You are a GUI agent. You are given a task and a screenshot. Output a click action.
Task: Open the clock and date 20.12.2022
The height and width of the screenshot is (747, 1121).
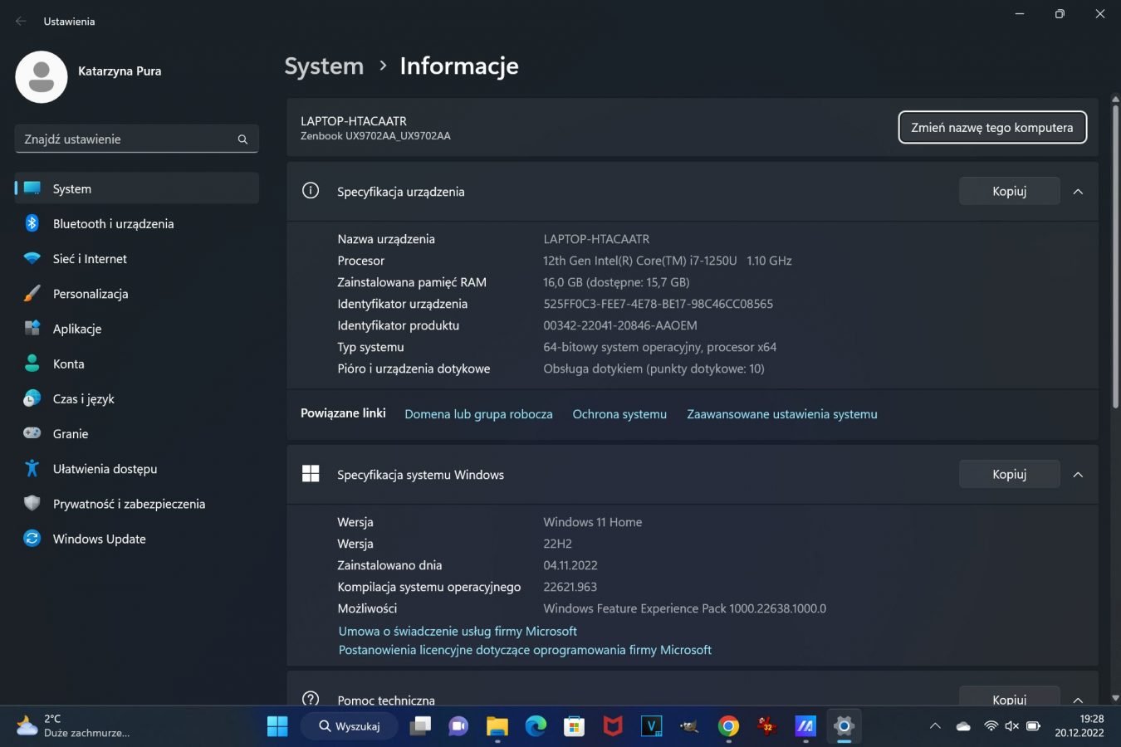[x=1079, y=726]
